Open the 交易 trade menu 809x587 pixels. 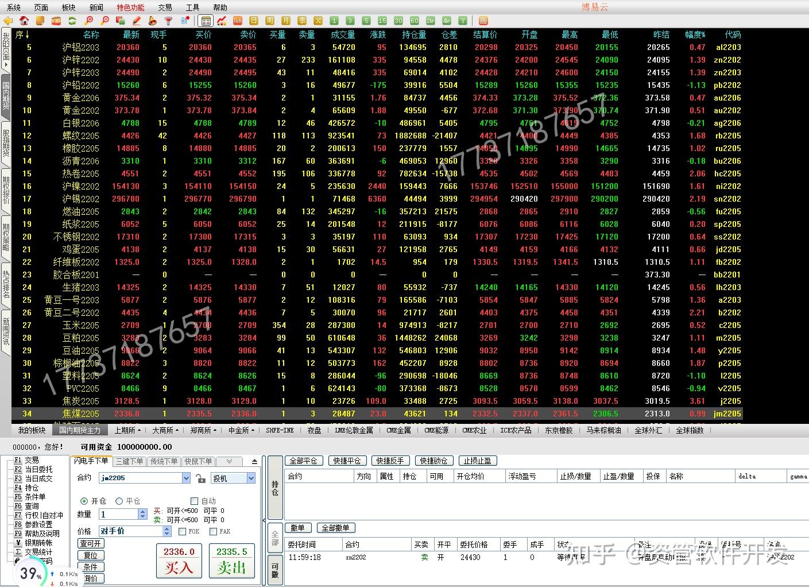165,7
